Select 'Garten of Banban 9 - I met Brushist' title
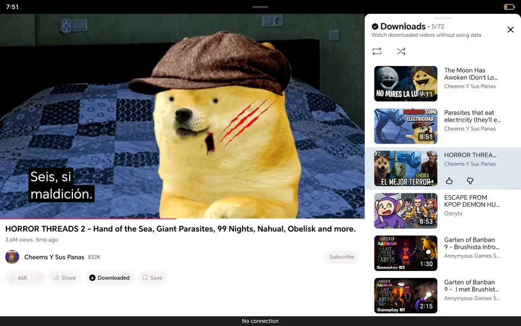The width and height of the screenshot is (521, 326). pos(471,286)
